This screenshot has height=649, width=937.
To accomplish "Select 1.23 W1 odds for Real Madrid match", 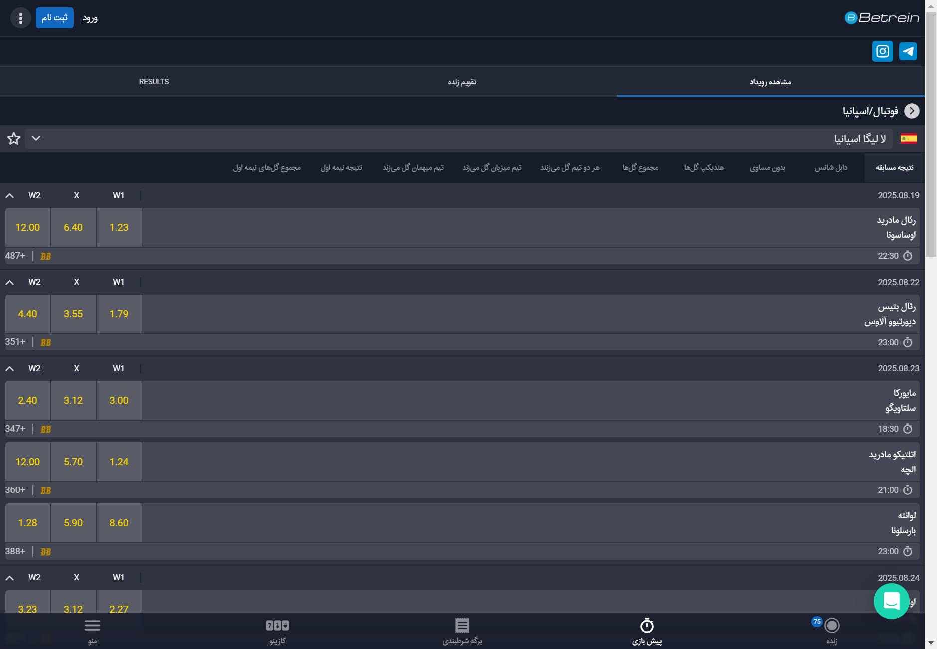I will tap(119, 227).
